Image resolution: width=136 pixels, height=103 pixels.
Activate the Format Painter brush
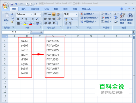pos(12,22)
